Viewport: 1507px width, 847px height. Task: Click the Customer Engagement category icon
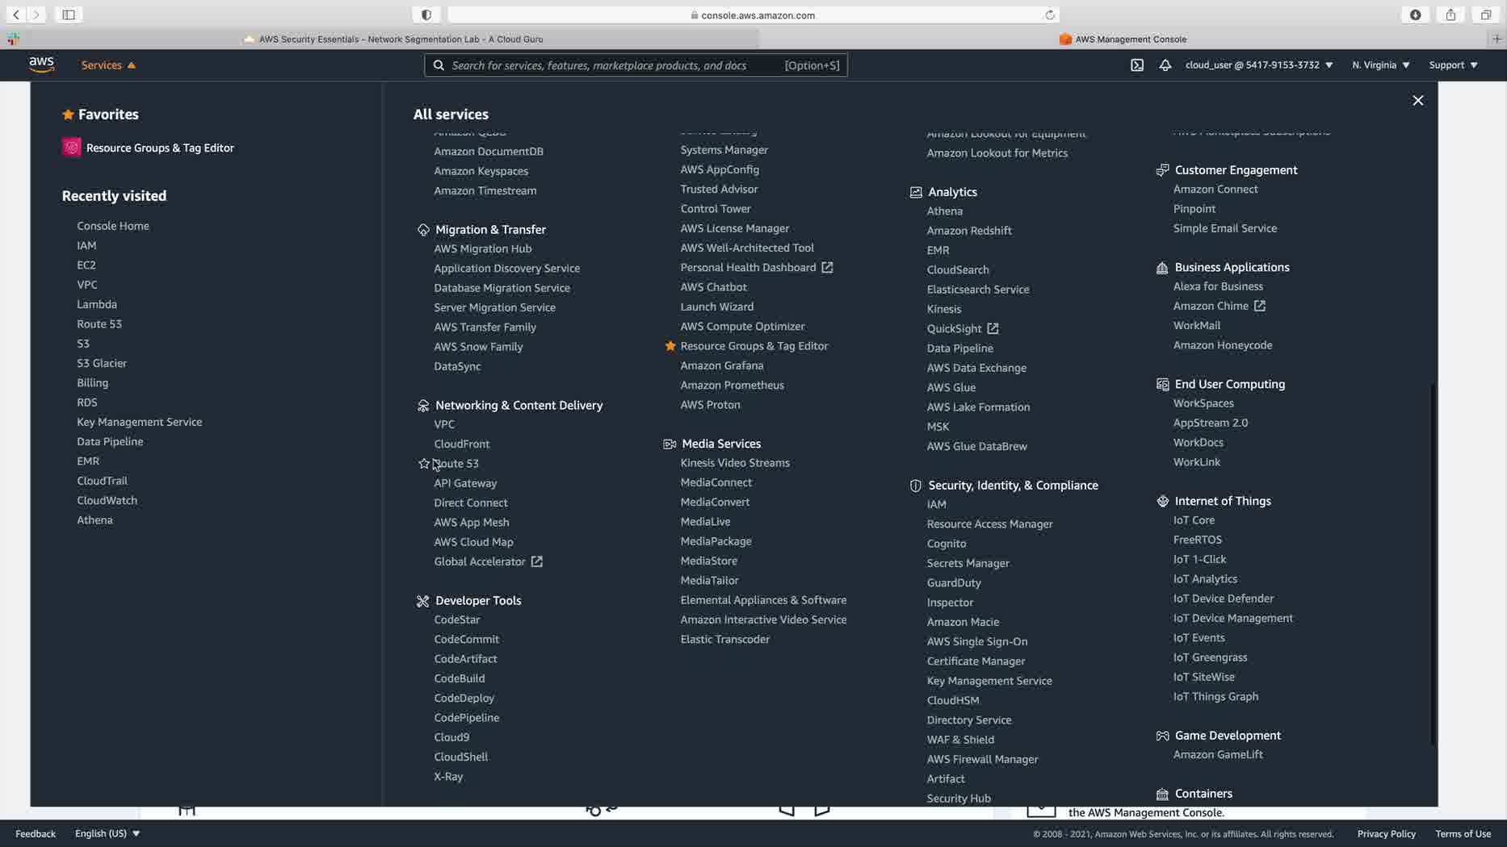click(x=1161, y=170)
